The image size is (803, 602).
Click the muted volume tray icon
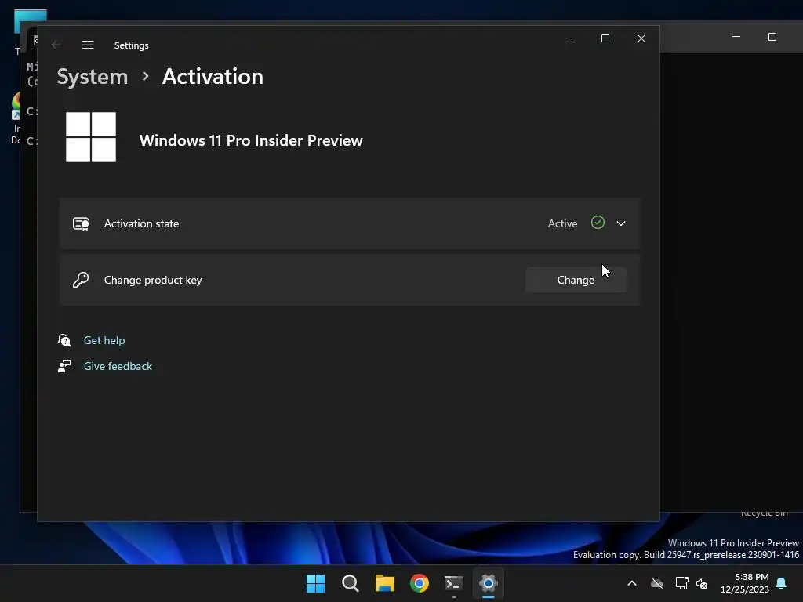pos(702,583)
